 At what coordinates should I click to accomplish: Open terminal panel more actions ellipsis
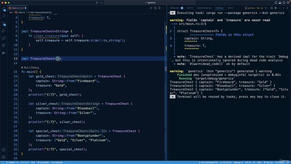click(x=280, y=8)
